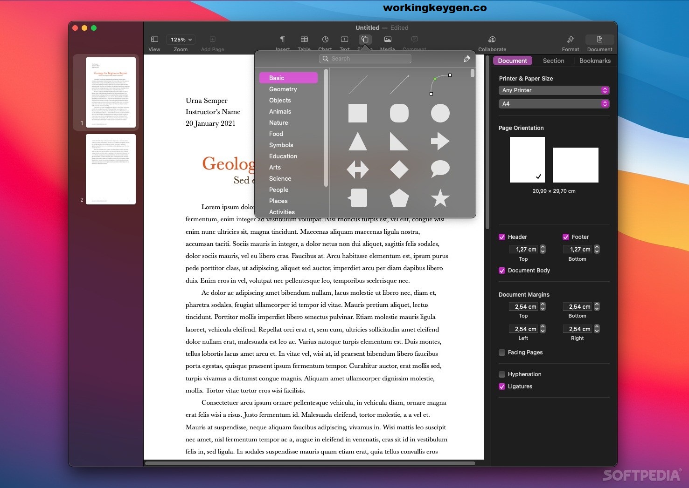Toggle the Header checkbox off
This screenshot has height=488, width=689.
point(502,237)
